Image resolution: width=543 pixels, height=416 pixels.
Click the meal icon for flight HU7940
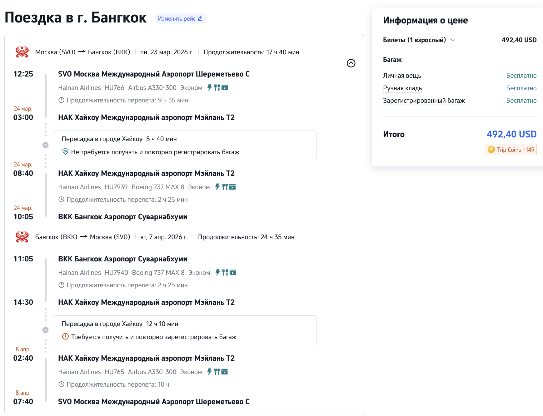point(225,272)
